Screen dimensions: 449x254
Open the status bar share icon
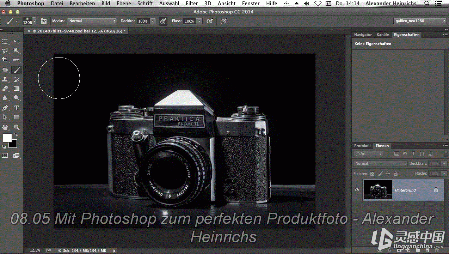[49, 250]
